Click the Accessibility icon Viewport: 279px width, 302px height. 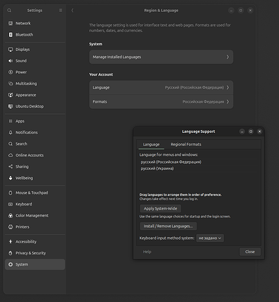coord(10,242)
